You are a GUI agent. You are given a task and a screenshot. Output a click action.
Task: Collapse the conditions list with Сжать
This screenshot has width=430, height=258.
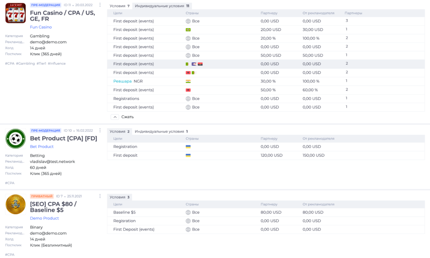(x=123, y=117)
